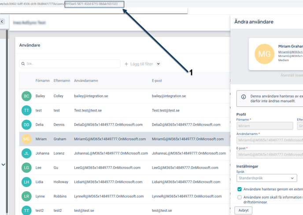Click the DD avatar for Delia Dennis
Screen dimensions: 303x215
tap(26, 124)
